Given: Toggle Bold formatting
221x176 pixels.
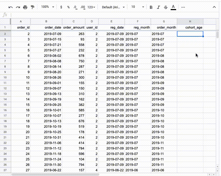Looking at the screenshot, I should click(x=151, y=7).
